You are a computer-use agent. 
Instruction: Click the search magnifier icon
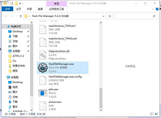click(154, 16)
